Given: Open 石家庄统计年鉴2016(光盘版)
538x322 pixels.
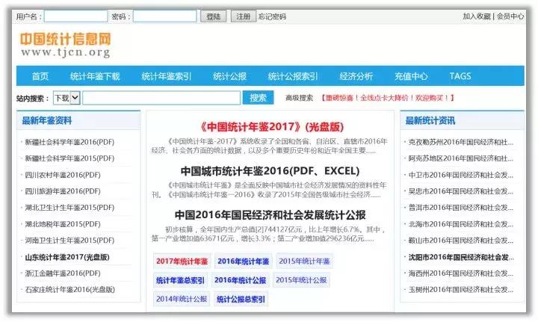Looking at the screenshot, I should tap(69, 289).
